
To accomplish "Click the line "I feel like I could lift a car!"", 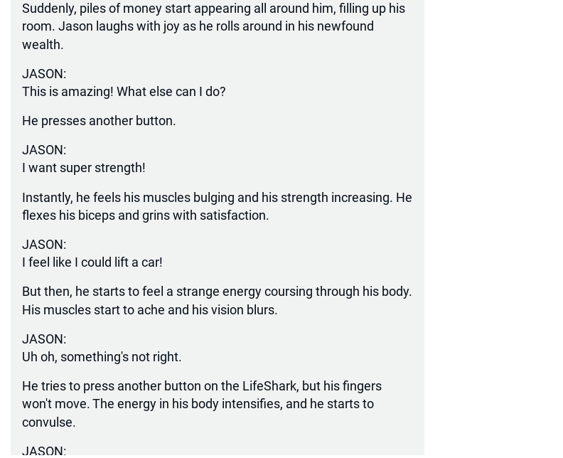I will click(92, 262).
